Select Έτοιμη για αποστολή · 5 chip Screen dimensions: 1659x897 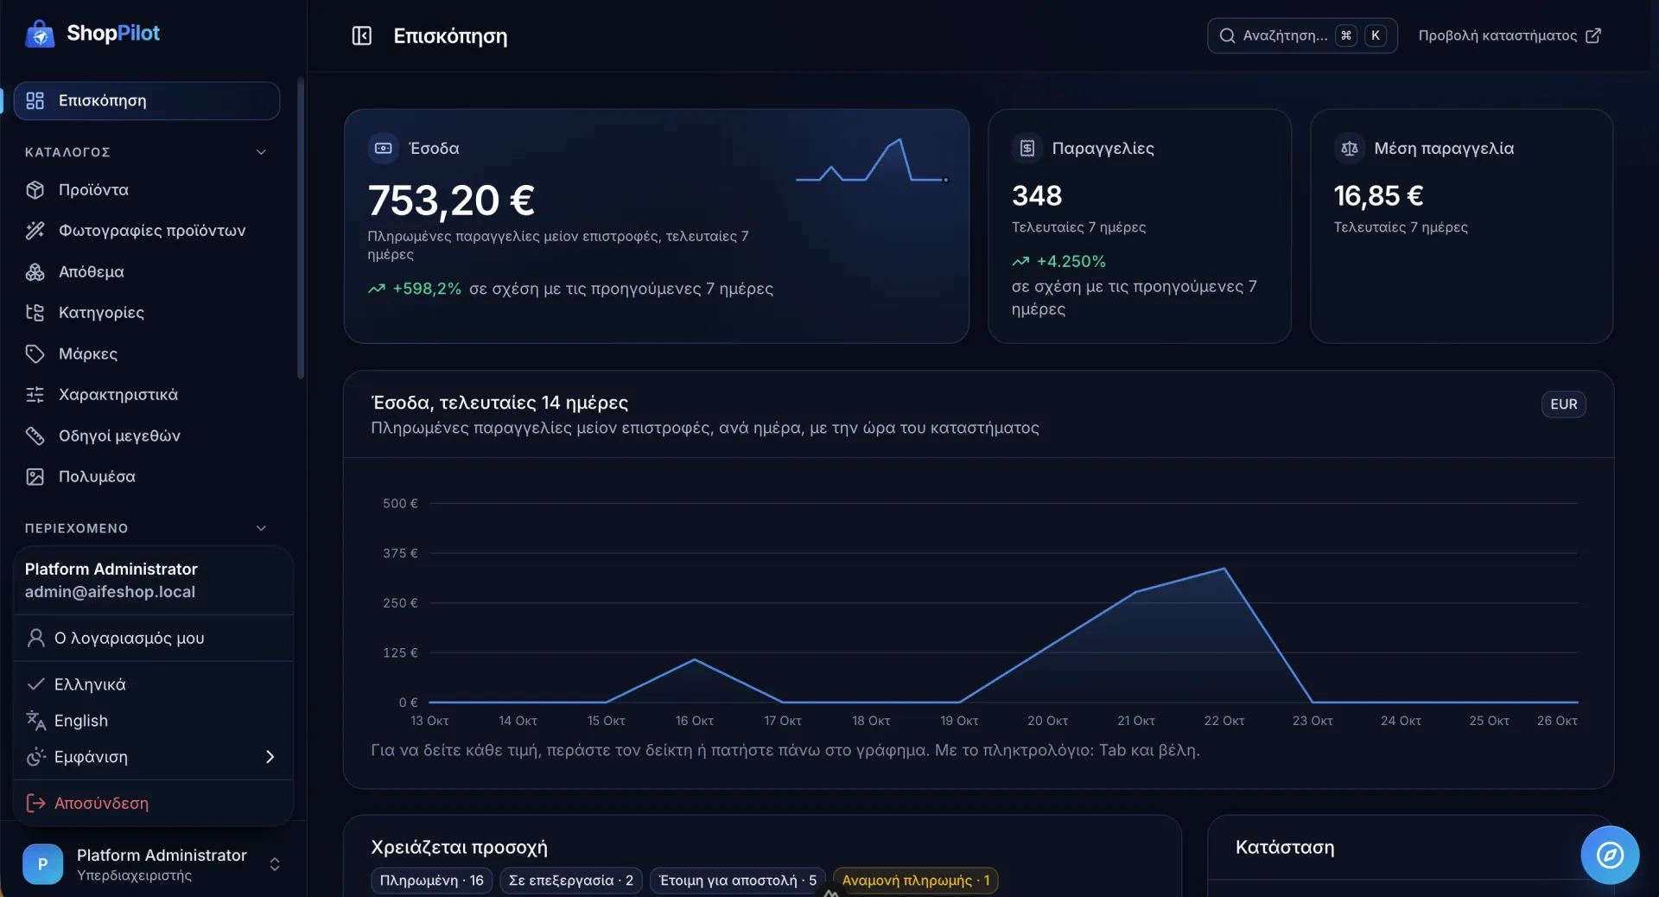(x=737, y=881)
